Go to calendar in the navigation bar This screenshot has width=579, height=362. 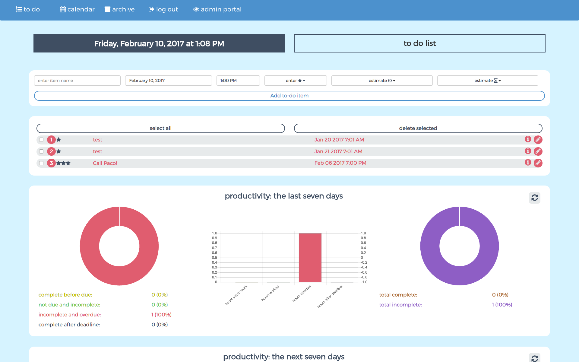click(x=77, y=9)
